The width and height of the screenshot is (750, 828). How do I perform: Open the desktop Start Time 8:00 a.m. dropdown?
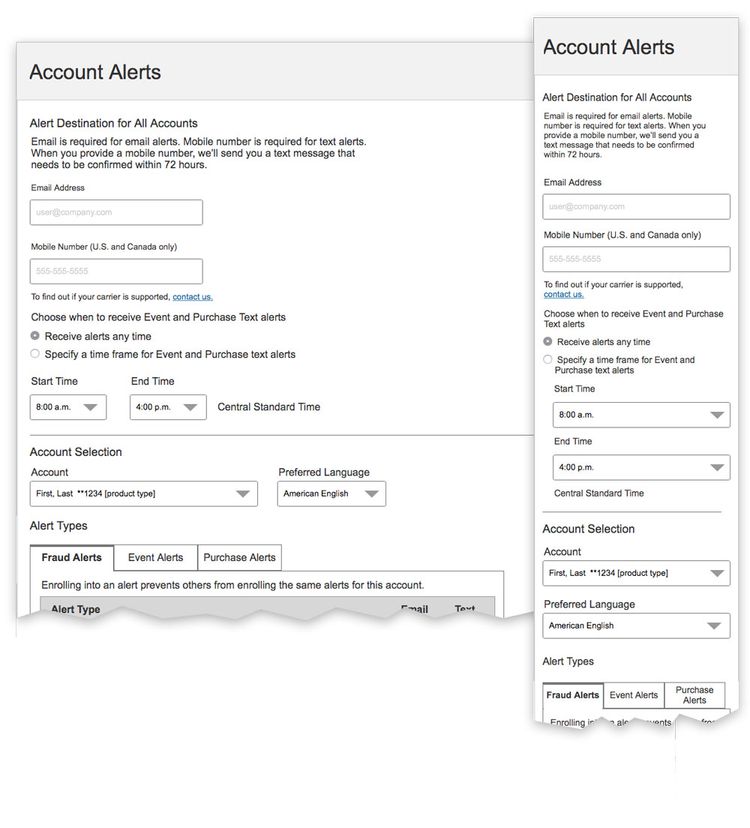[x=68, y=407]
